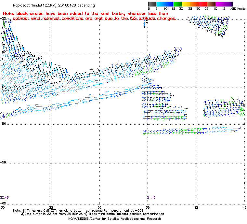This screenshot has width=247, height=224.
Task: Click the longitude label '30'
Action: click(x=3, y=207)
